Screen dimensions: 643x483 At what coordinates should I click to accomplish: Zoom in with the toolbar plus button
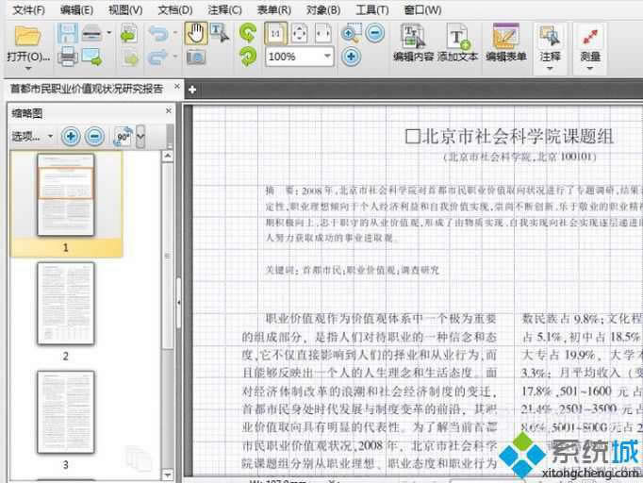[351, 57]
